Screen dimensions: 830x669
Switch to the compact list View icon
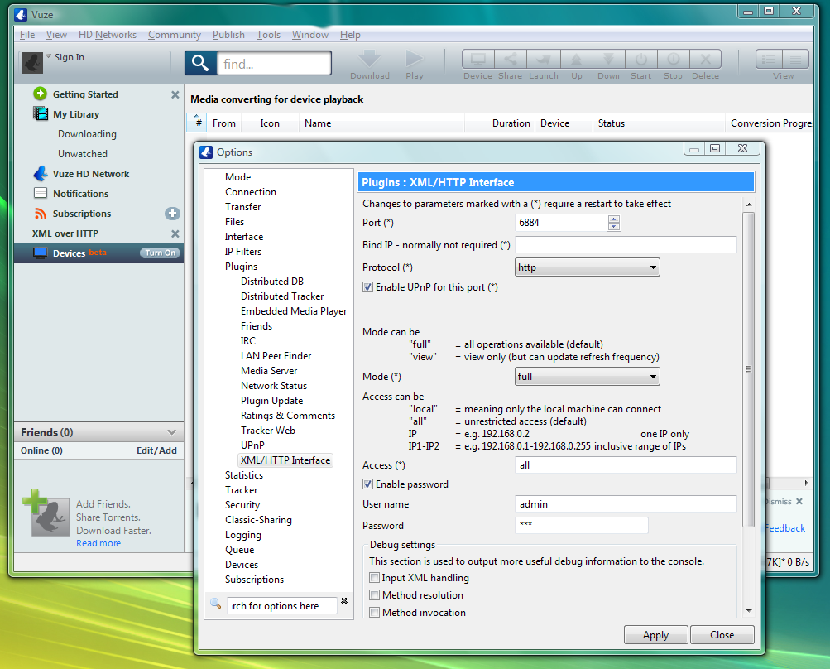tap(795, 59)
